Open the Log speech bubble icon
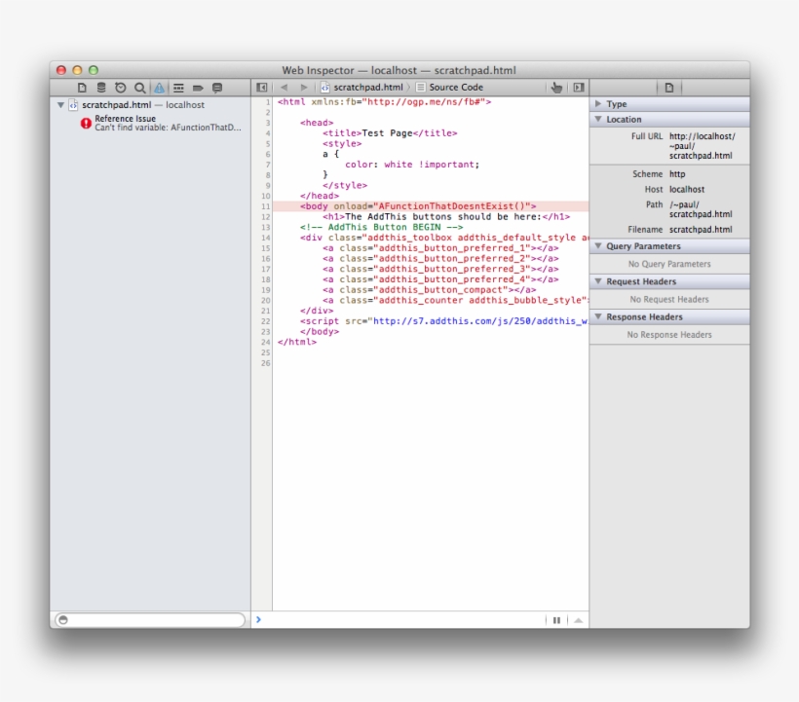 217,88
